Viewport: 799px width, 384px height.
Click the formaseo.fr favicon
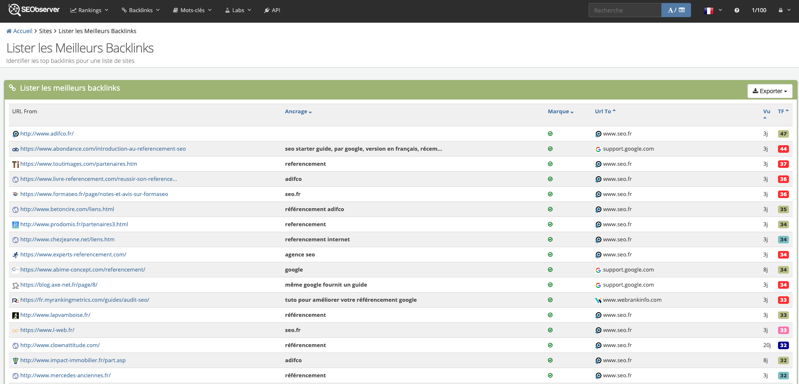point(16,194)
